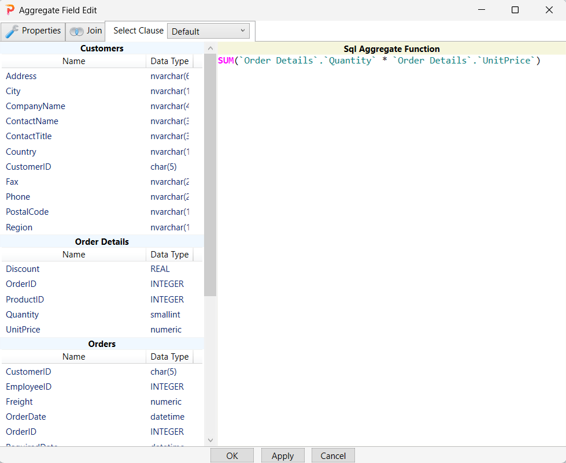The height and width of the screenshot is (463, 566).
Task: Cancel the aggregate field edit
Action: 333,456
